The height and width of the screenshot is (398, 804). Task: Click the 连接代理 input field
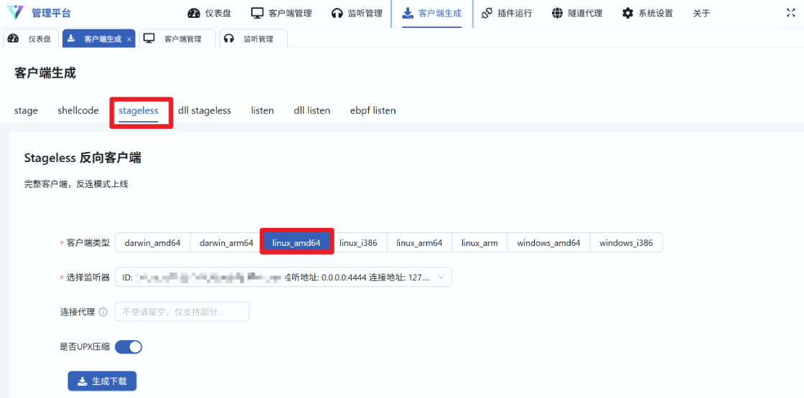click(182, 311)
